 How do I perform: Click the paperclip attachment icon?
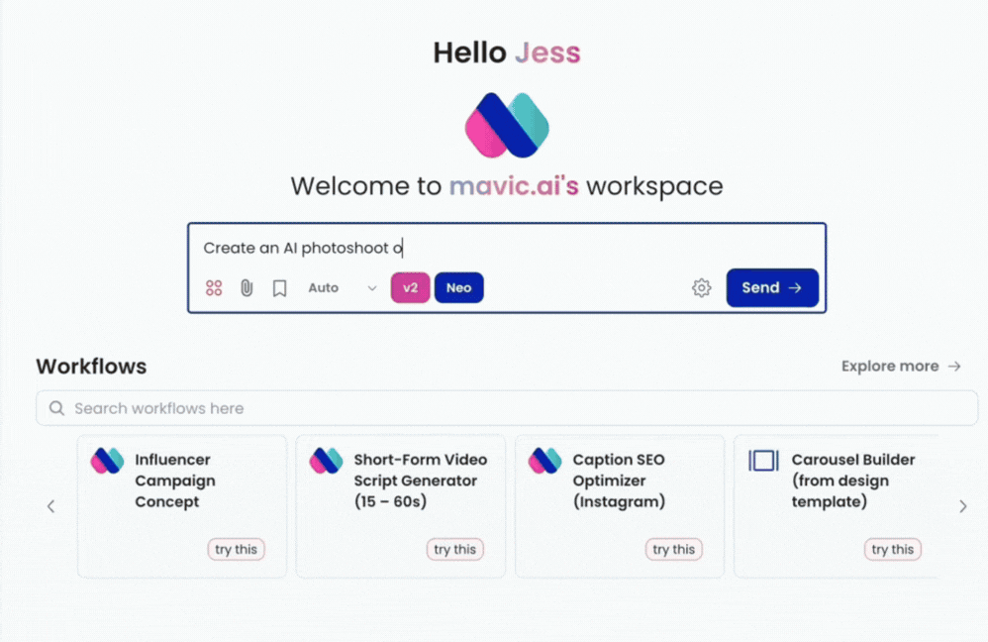coord(247,288)
